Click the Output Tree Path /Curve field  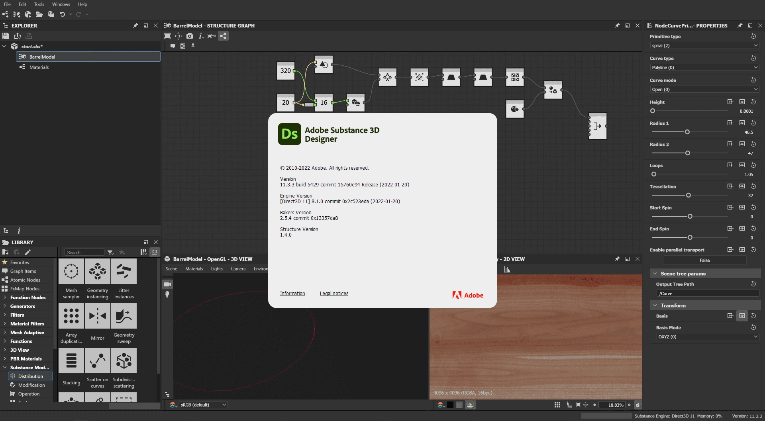pyautogui.click(x=708, y=294)
